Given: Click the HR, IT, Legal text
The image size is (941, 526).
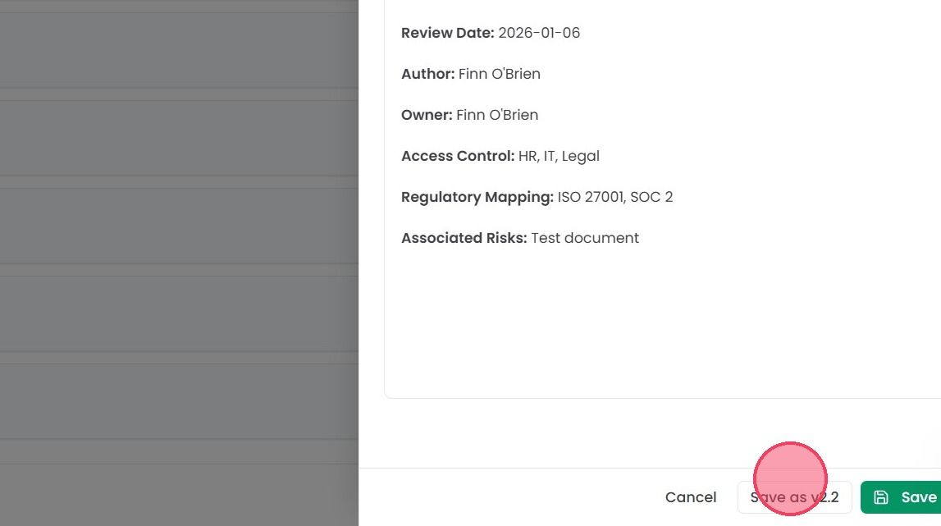Looking at the screenshot, I should pos(559,156).
